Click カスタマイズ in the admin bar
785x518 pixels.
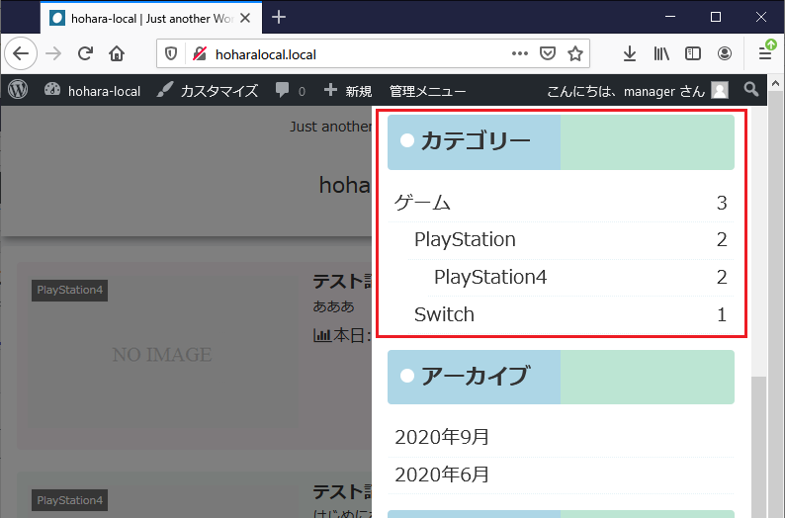click(x=208, y=91)
